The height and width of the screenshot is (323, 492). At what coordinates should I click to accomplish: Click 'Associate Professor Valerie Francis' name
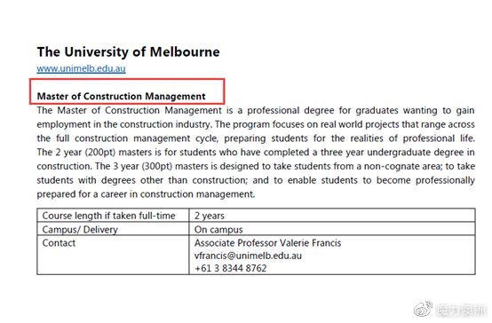point(267,243)
